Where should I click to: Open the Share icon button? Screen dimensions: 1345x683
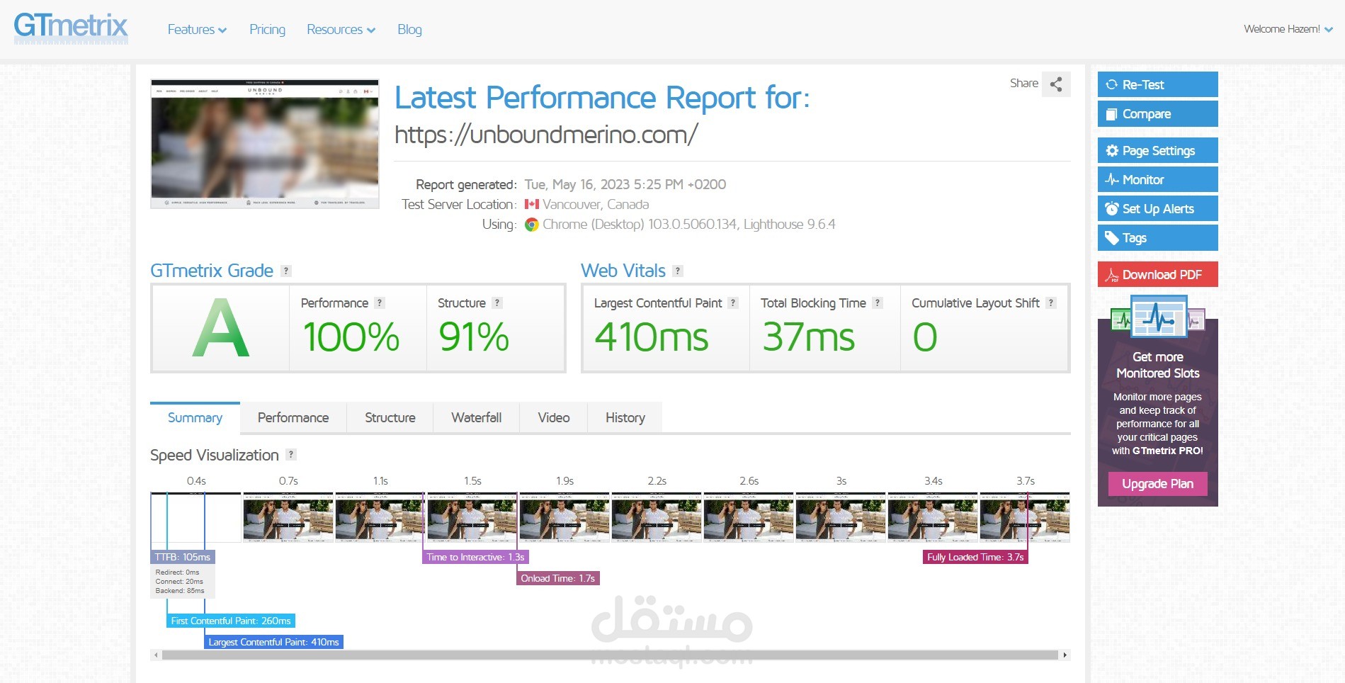click(1056, 84)
